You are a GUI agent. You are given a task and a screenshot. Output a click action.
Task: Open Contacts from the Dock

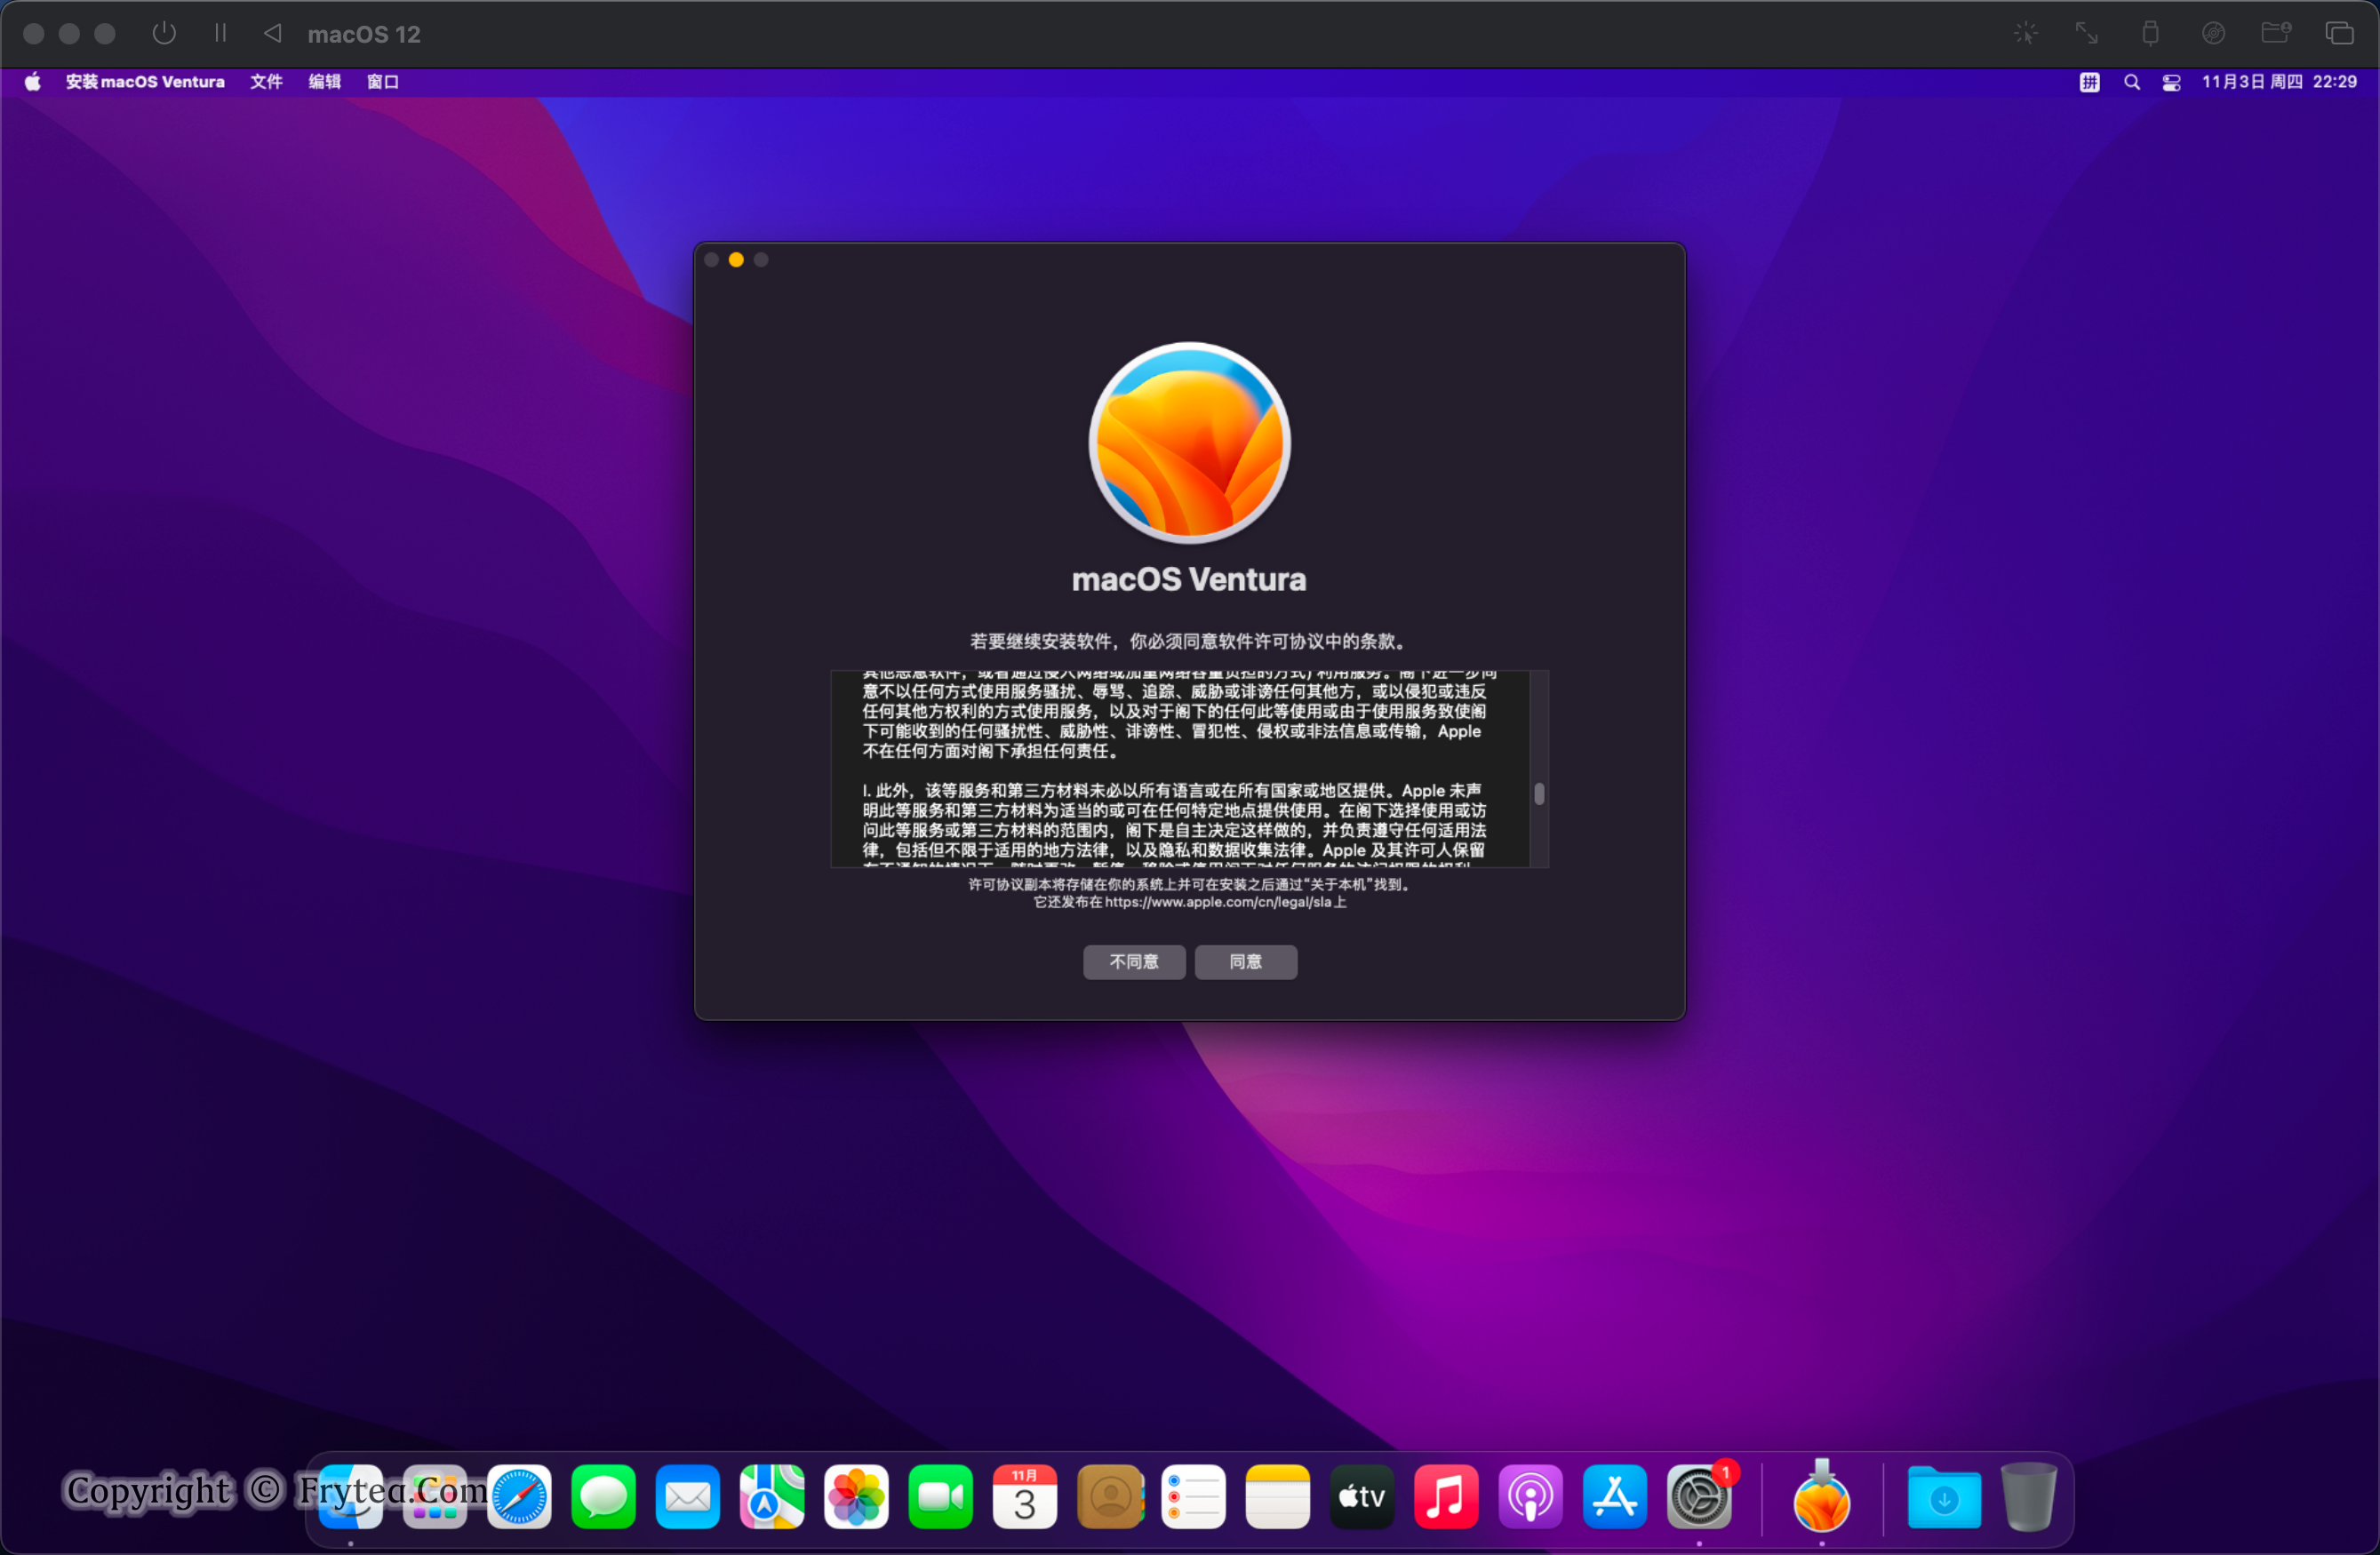coord(1110,1497)
